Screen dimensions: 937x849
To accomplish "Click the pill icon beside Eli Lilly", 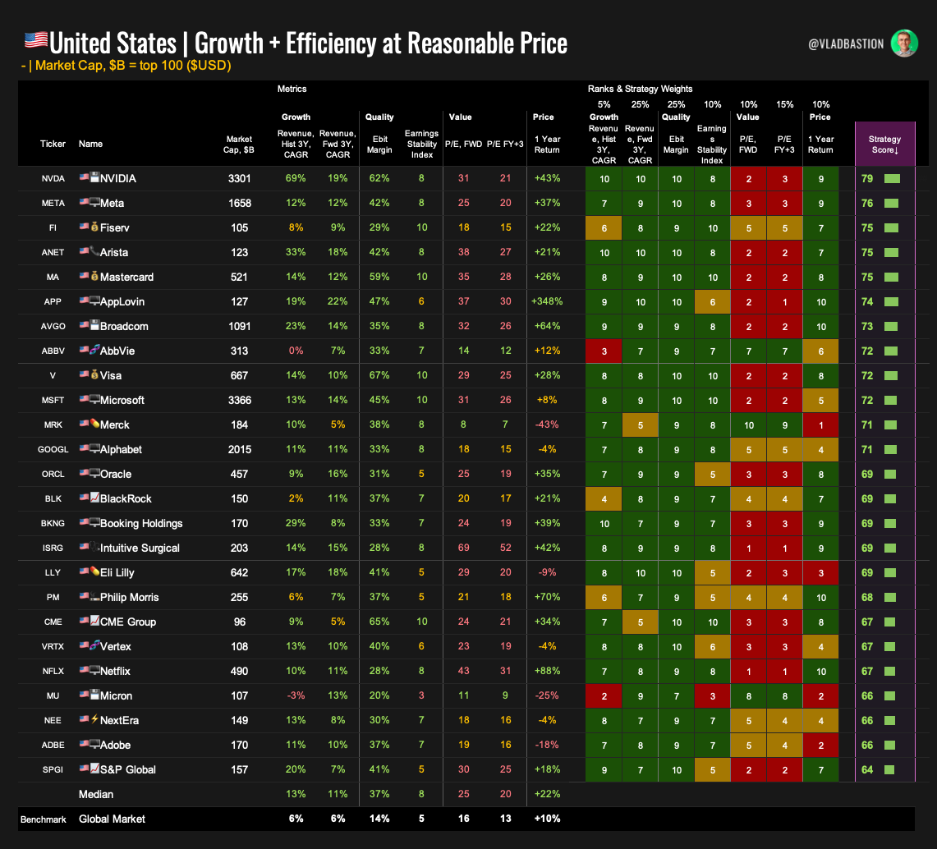I will coord(94,571).
